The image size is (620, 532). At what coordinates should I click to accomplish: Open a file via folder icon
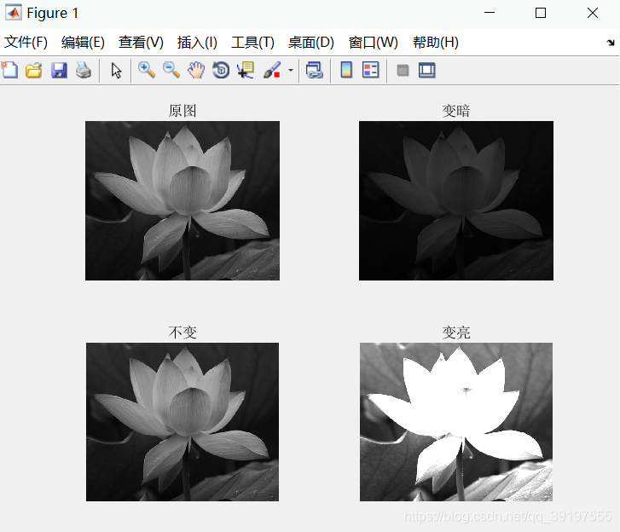tap(34, 71)
